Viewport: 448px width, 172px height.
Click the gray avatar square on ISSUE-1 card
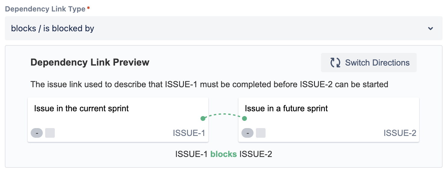[x=50, y=133]
